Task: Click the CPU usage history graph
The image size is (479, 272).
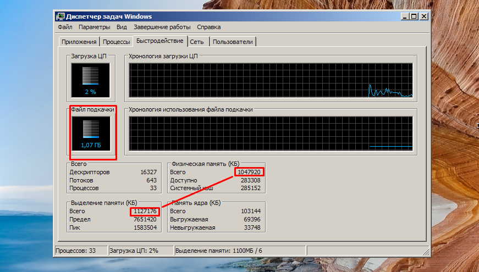Action: 271,80
